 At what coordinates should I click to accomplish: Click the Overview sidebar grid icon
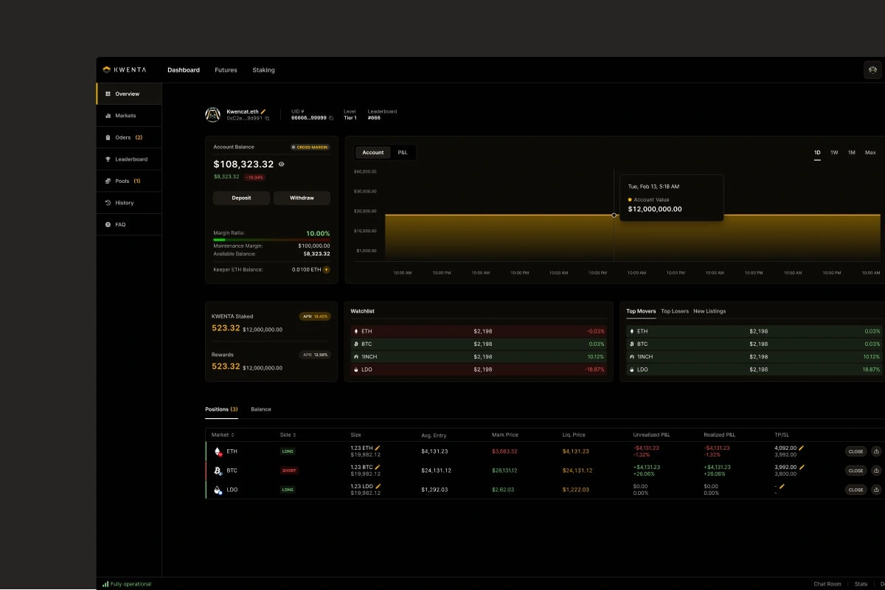click(x=108, y=94)
